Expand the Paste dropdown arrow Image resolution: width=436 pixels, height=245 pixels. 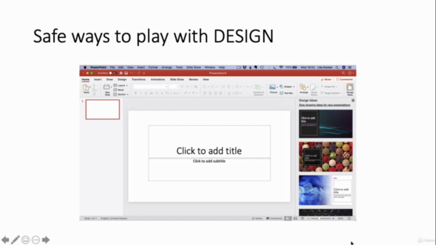click(x=90, y=87)
